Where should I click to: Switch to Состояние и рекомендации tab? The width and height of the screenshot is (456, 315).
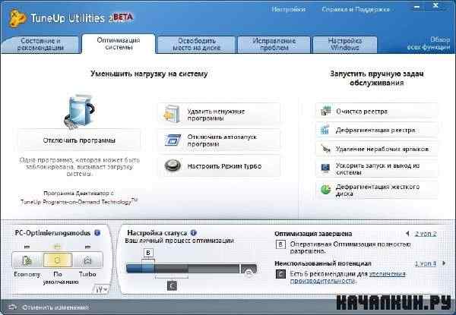tap(40, 45)
